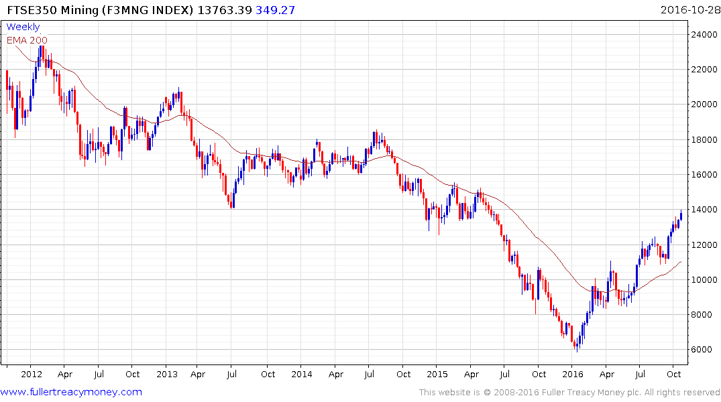
Task: Select the 2013 year label on time axis
Action: (x=167, y=374)
